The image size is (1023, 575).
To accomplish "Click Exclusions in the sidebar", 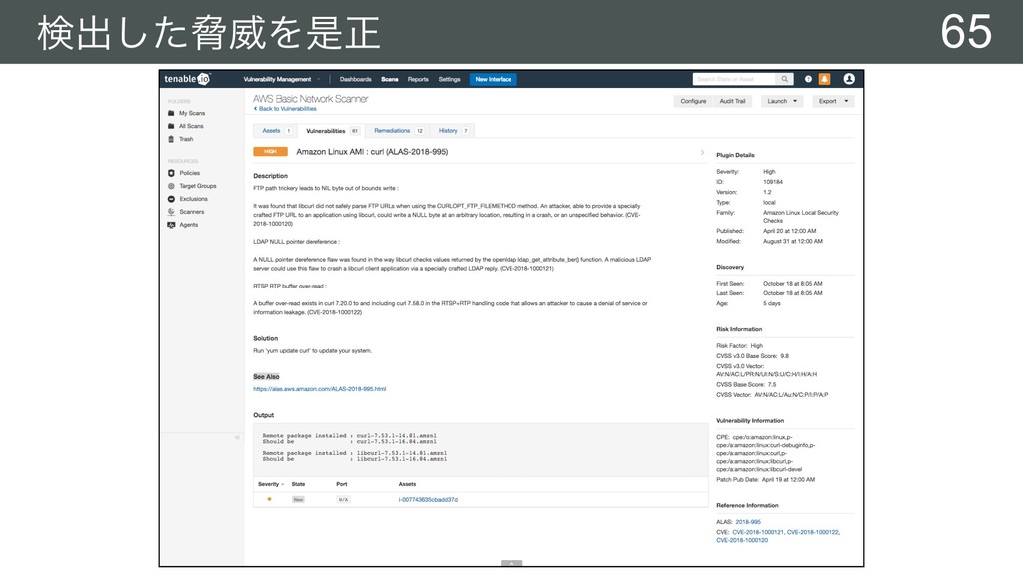I will [x=193, y=199].
